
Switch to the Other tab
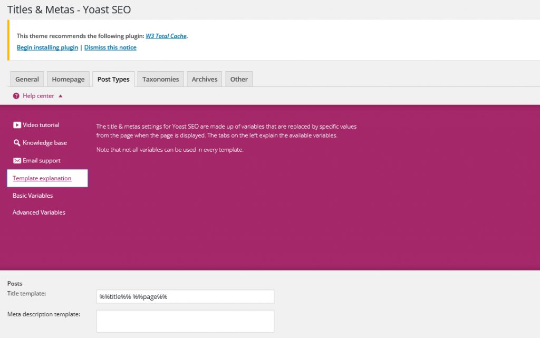click(239, 79)
